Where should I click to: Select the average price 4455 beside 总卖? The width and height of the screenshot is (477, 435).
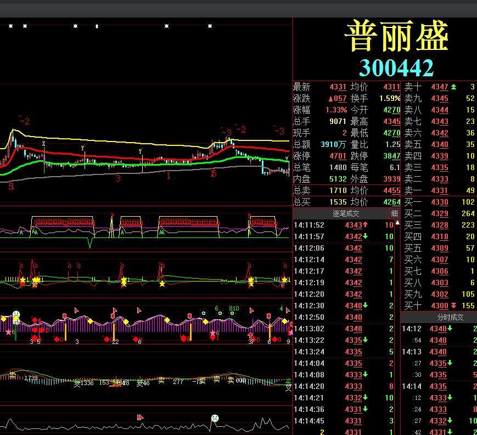(392, 190)
